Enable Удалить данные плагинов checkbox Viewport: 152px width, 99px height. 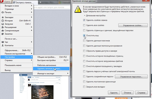(84, 41)
